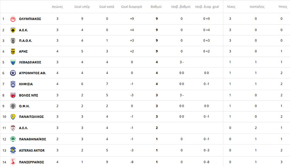This screenshot has height=167, width=290.
Task: Click the Levadiakos team crest icon
Action: click(13, 62)
